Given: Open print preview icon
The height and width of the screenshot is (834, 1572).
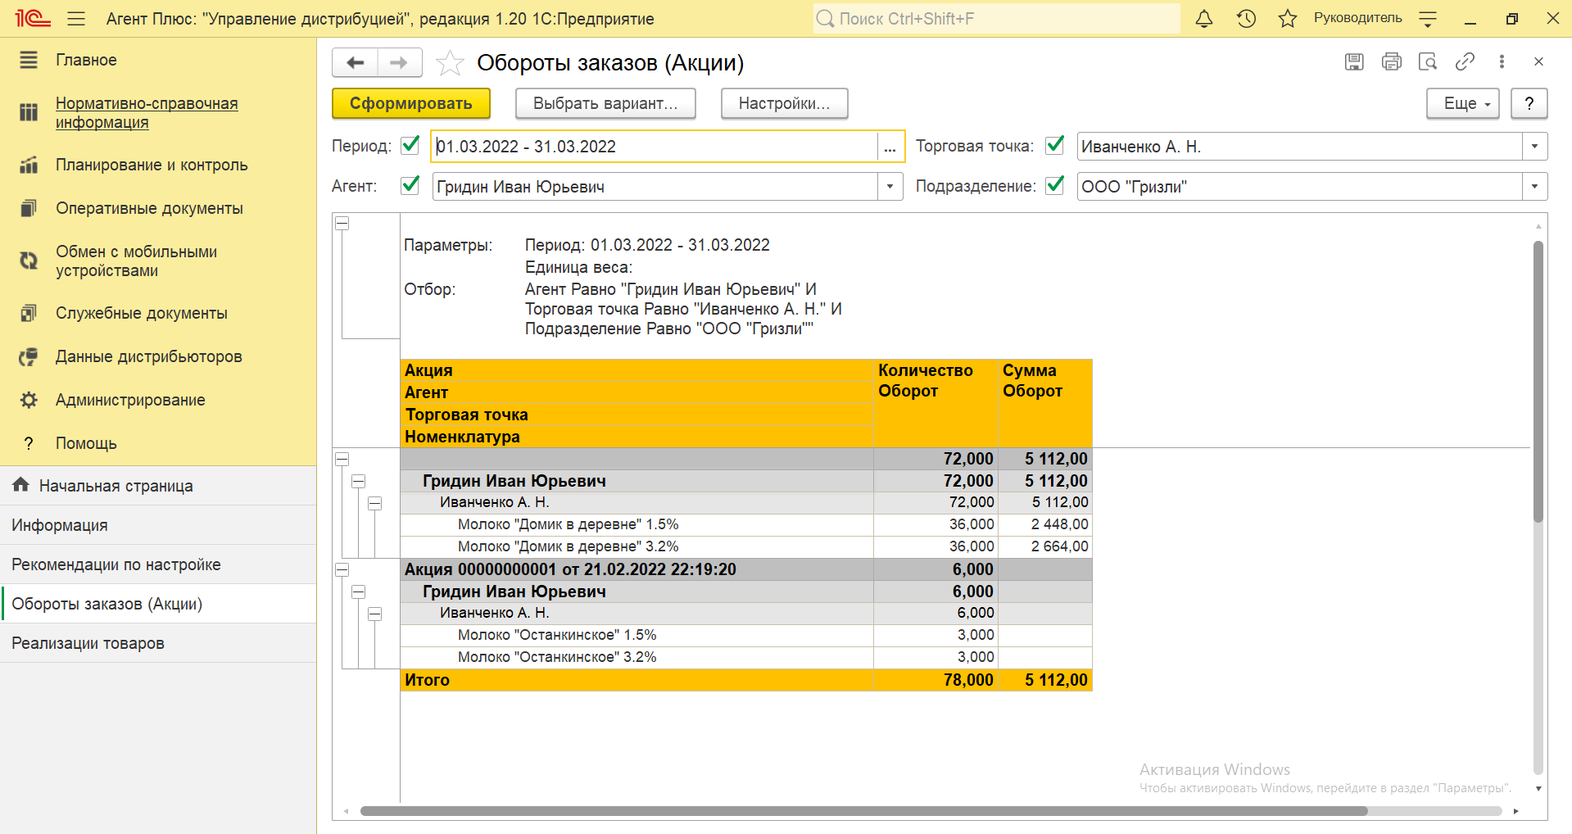Looking at the screenshot, I should (1428, 61).
